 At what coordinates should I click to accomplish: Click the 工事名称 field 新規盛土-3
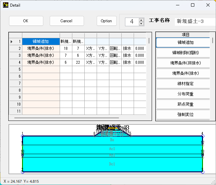[x=195, y=21]
